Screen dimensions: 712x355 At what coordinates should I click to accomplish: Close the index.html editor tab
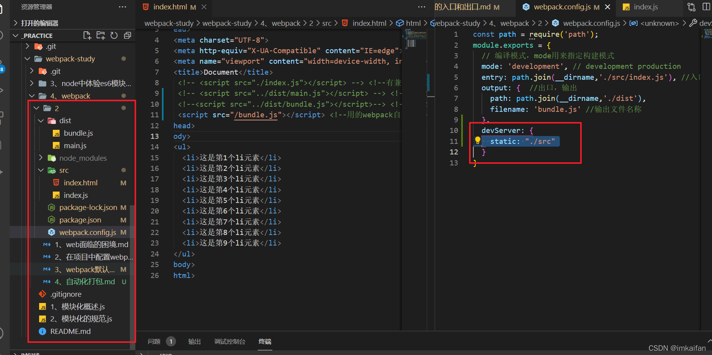click(204, 7)
